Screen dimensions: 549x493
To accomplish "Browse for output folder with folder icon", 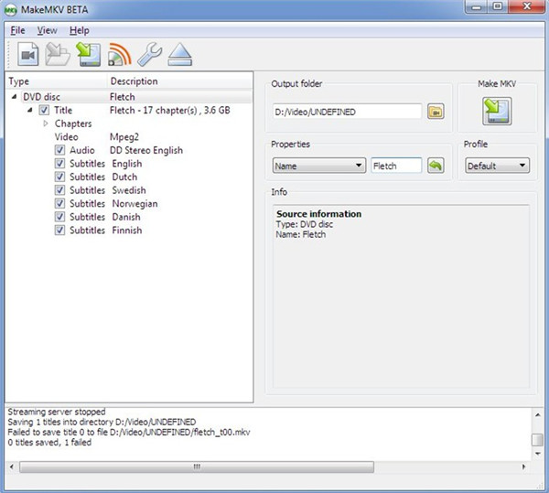I will [436, 112].
